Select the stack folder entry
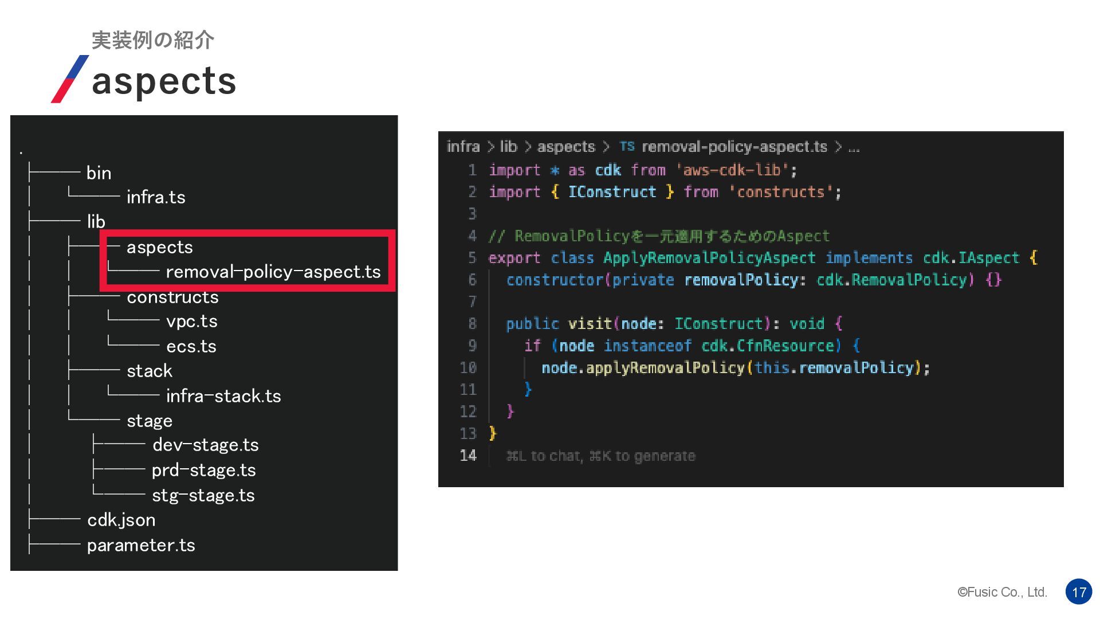 pyautogui.click(x=149, y=371)
